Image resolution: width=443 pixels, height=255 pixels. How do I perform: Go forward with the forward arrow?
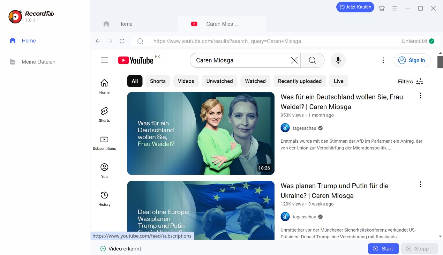tap(110, 41)
